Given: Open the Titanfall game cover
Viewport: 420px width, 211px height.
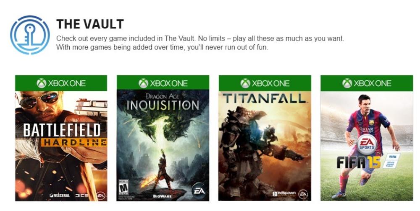Looking at the screenshot, I should point(265,146).
